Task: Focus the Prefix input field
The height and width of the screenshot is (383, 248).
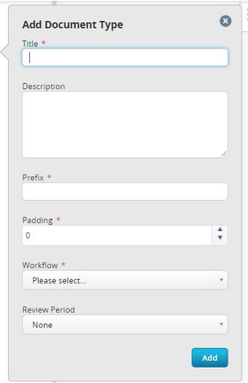Action: pyautogui.click(x=125, y=192)
